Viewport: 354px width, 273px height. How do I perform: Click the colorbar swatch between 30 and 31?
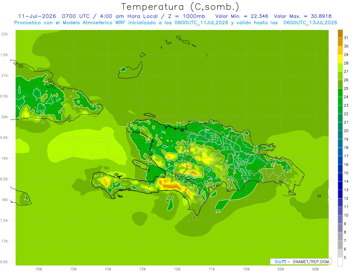coord(340,42)
